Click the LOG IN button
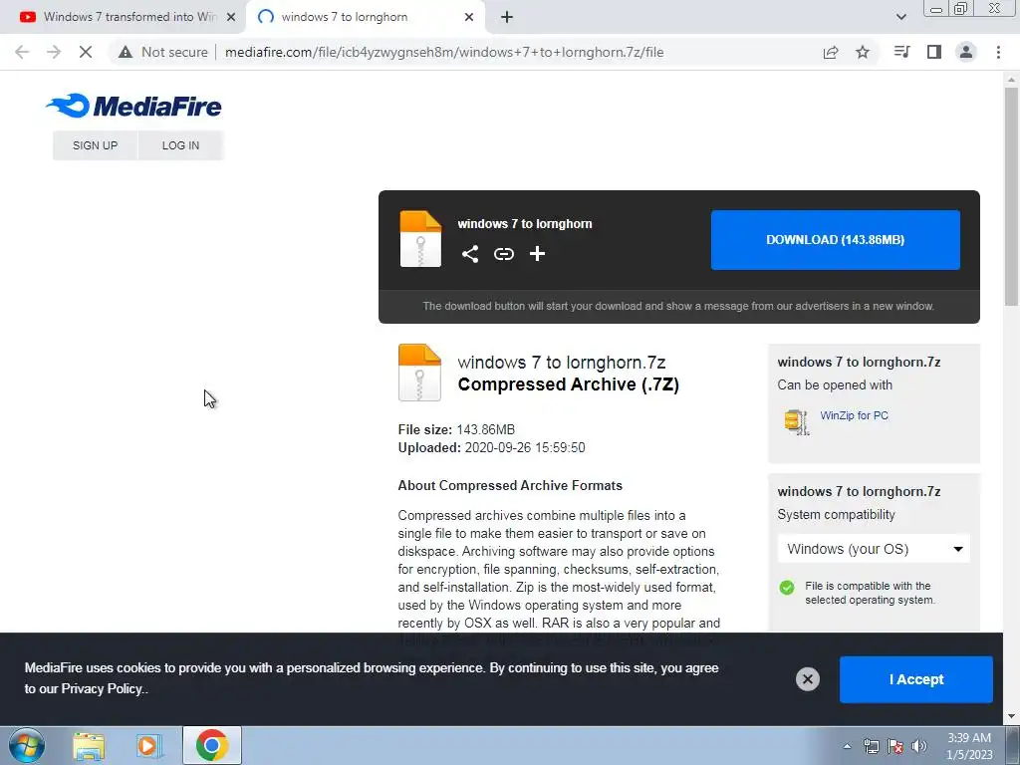This screenshot has width=1020, height=765. click(181, 145)
